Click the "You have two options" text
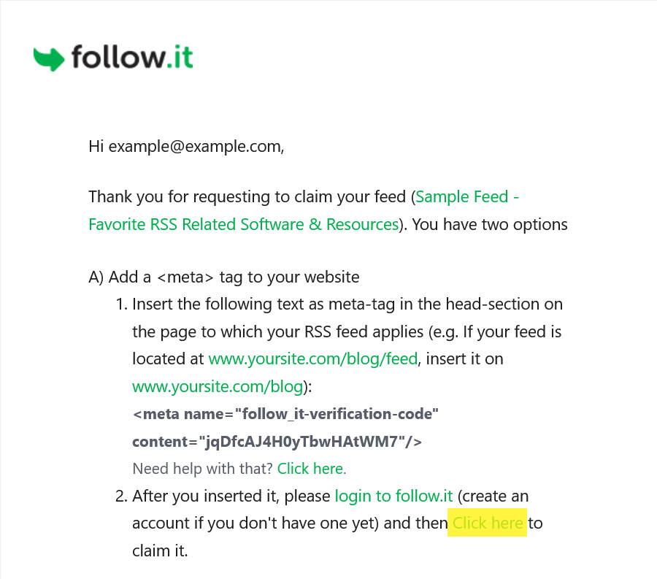The width and height of the screenshot is (657, 579). [490, 224]
